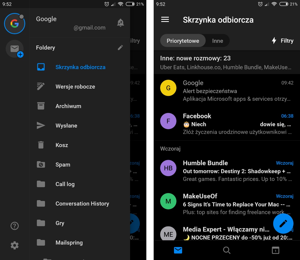Open the Mailspring folder
The height and width of the screenshot is (260, 300).
click(80, 243)
